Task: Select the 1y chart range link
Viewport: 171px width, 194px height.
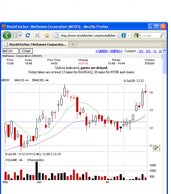Action: [155, 51]
